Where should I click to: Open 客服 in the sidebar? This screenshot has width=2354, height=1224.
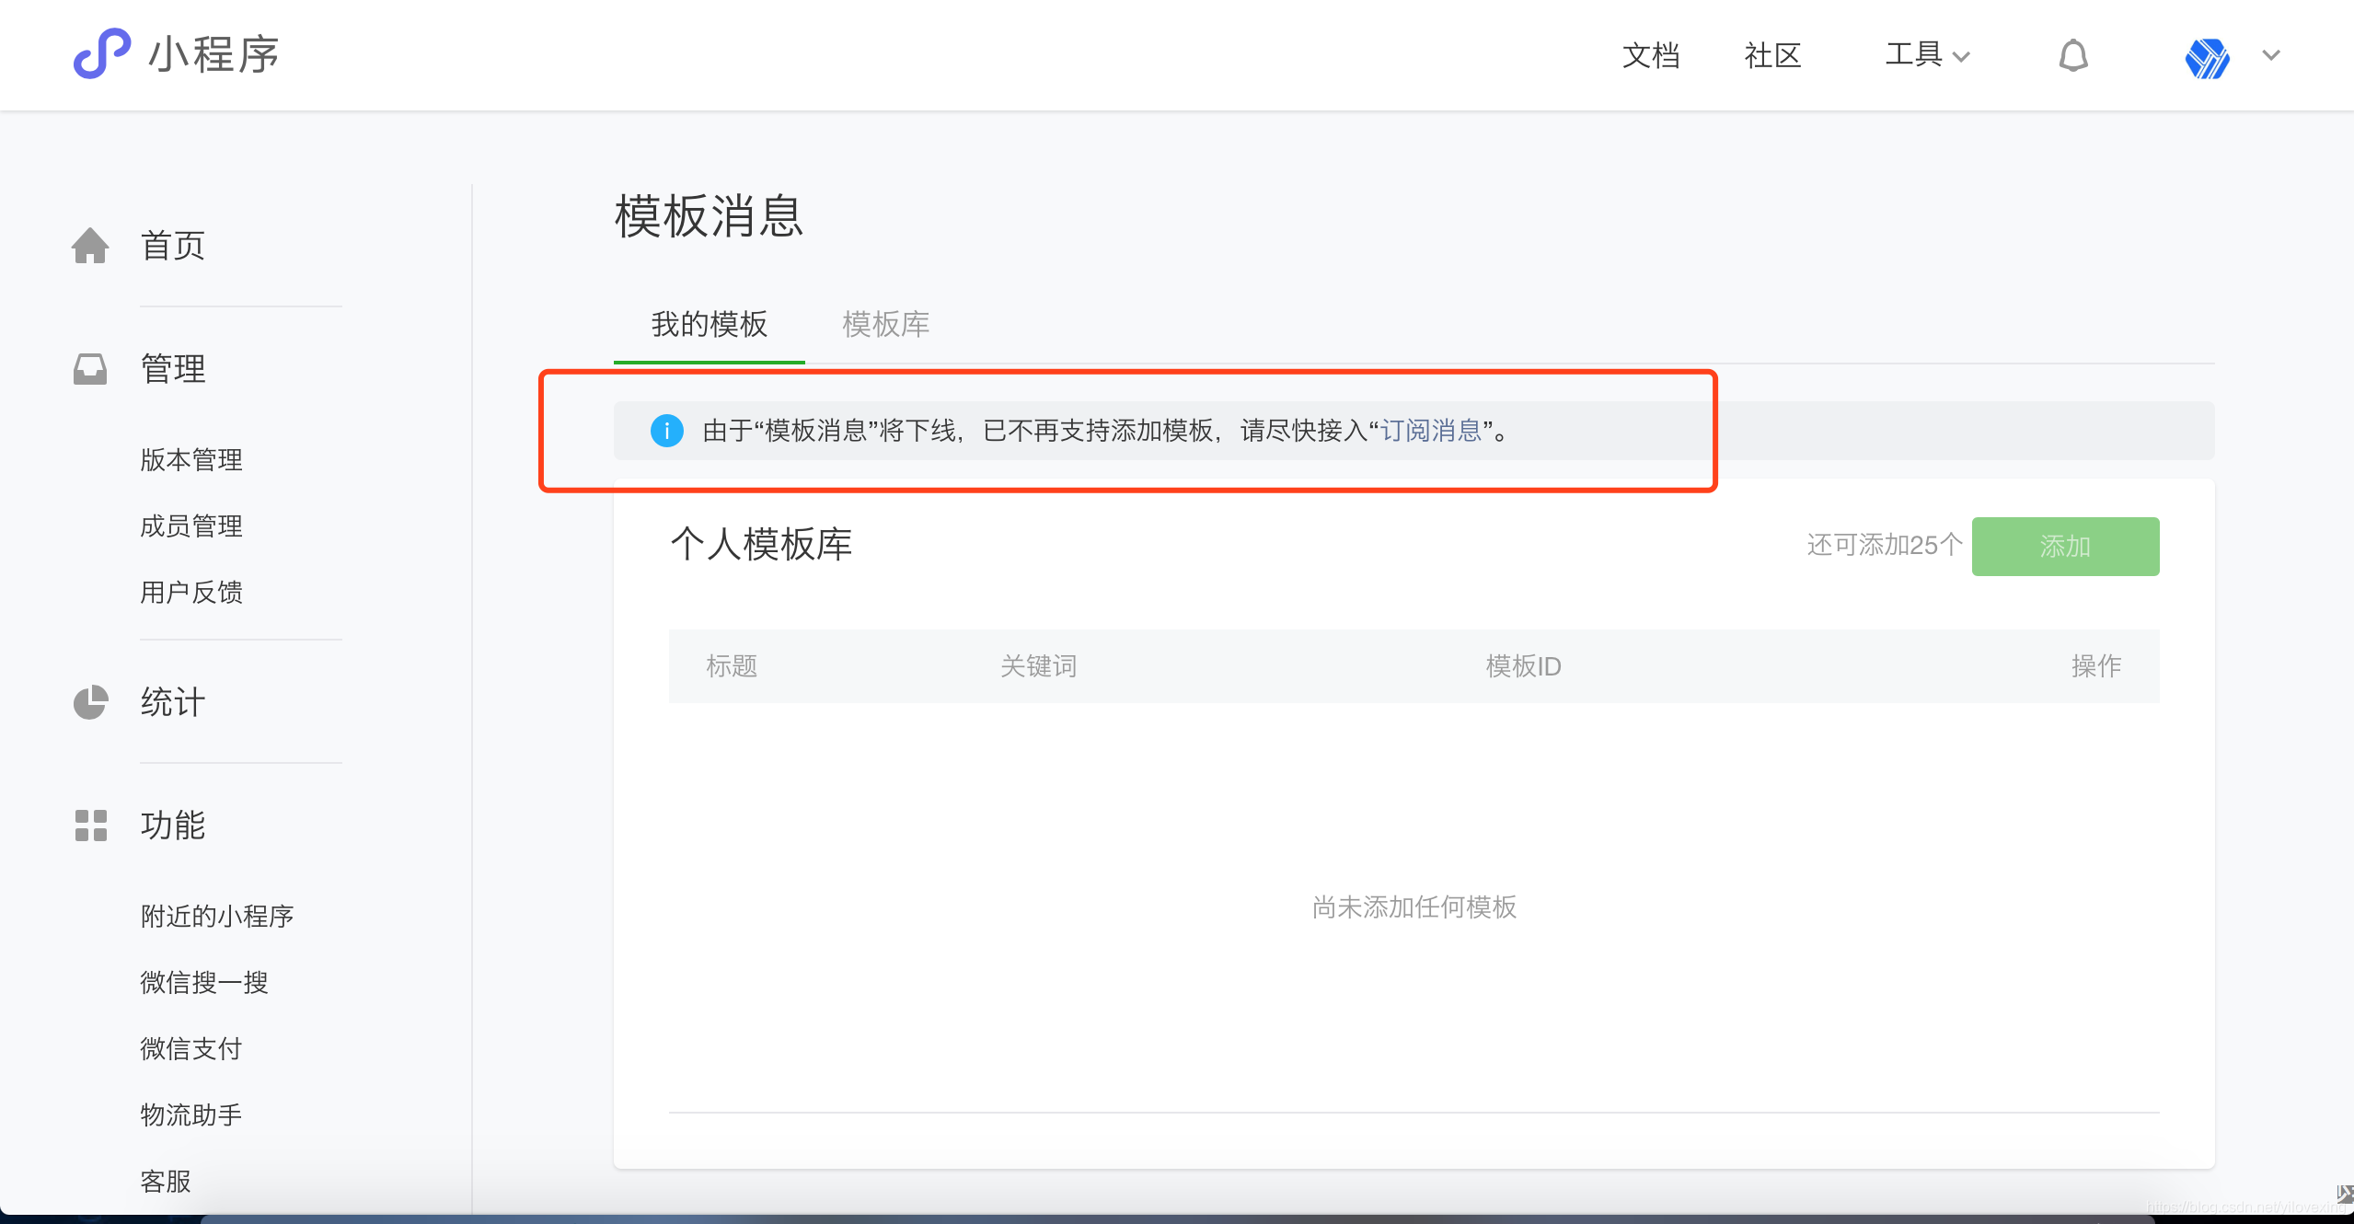pyautogui.click(x=166, y=1182)
